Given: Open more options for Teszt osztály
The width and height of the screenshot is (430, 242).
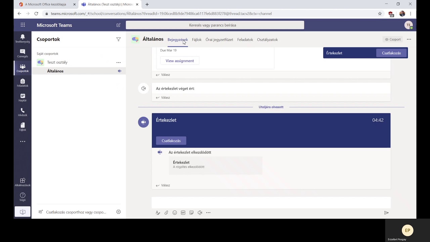Looking at the screenshot, I should pyautogui.click(x=118, y=62).
